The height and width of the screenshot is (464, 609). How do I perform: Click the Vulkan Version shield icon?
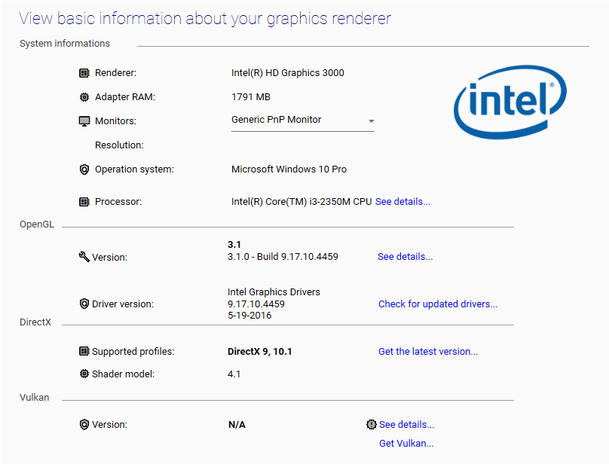(x=84, y=425)
